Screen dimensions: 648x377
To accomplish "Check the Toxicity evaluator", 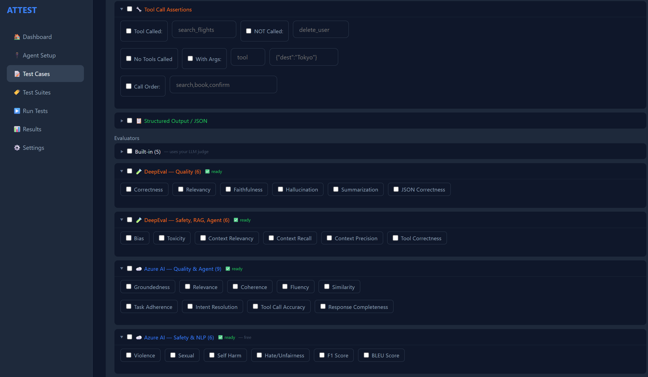I will [162, 238].
